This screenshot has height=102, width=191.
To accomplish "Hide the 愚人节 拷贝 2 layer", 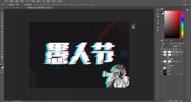I will [161, 61].
